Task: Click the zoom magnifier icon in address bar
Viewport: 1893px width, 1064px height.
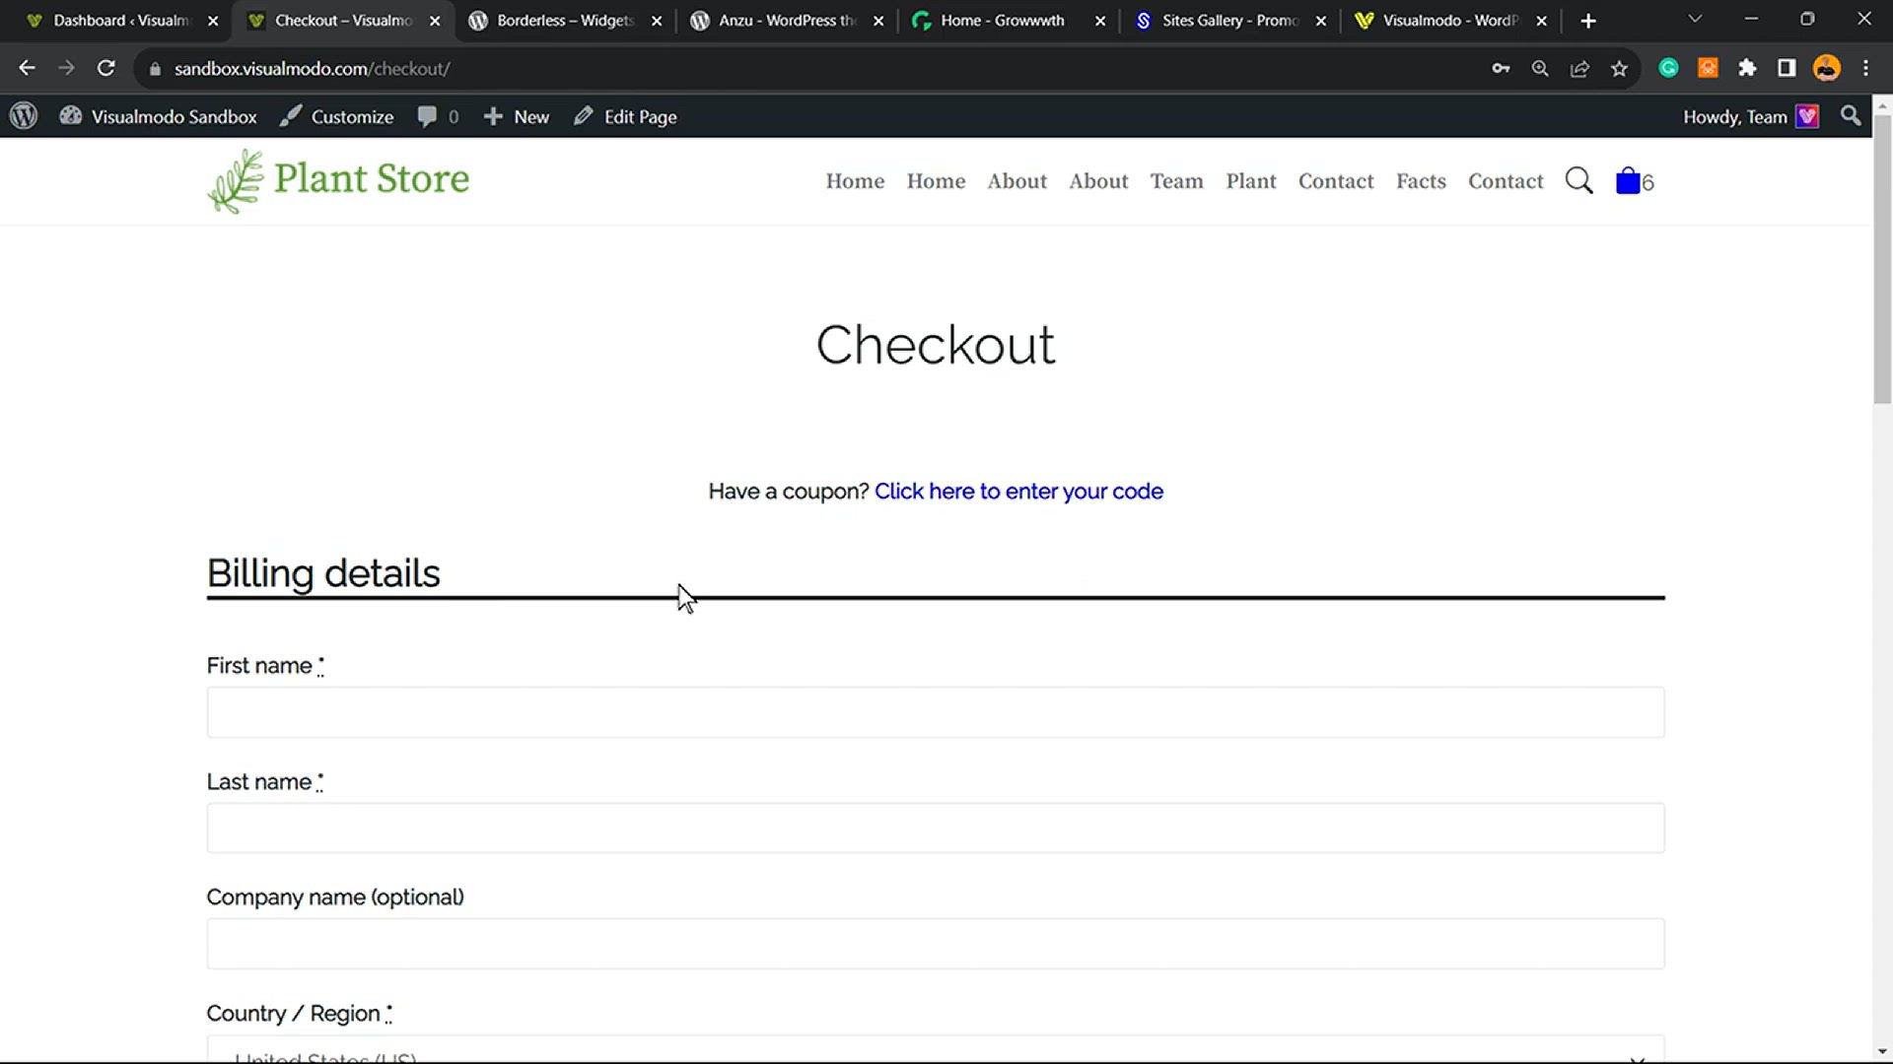Action: click(1540, 68)
